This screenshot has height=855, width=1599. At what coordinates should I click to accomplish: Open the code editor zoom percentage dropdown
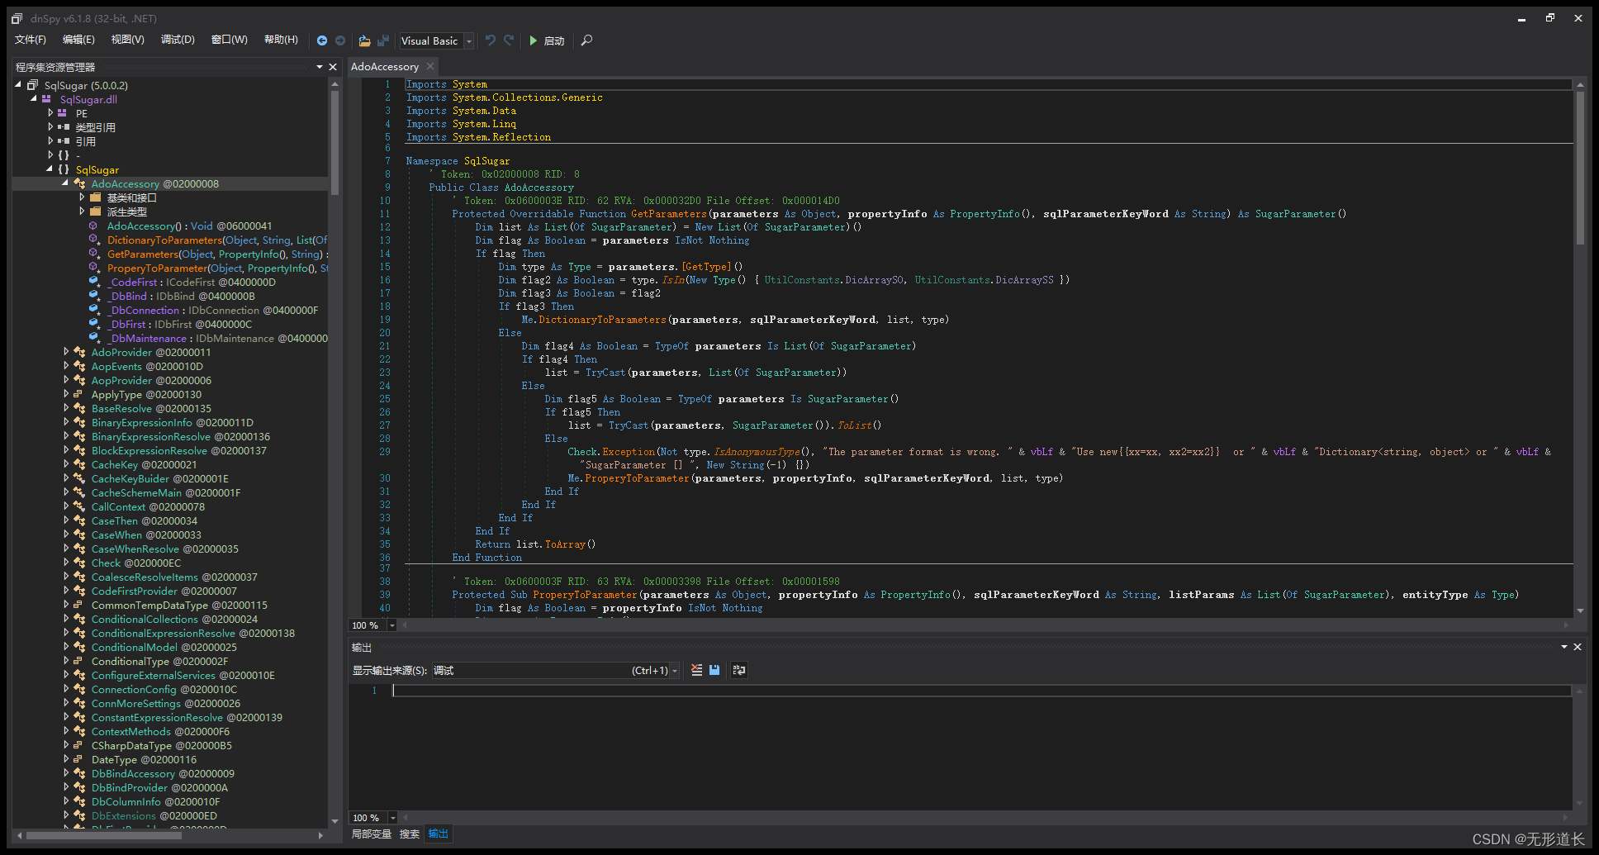click(x=392, y=625)
